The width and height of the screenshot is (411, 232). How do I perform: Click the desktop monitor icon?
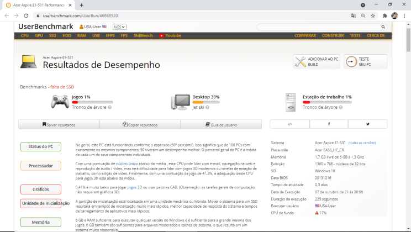pos(180,102)
